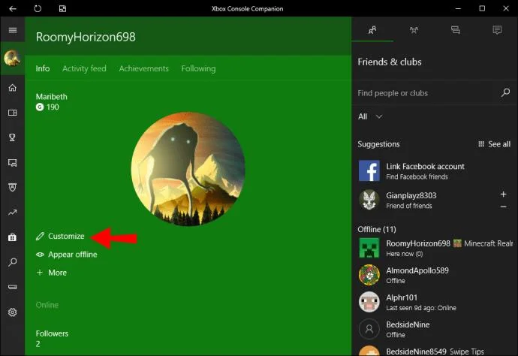Expand the All filter dropdown

(370, 116)
